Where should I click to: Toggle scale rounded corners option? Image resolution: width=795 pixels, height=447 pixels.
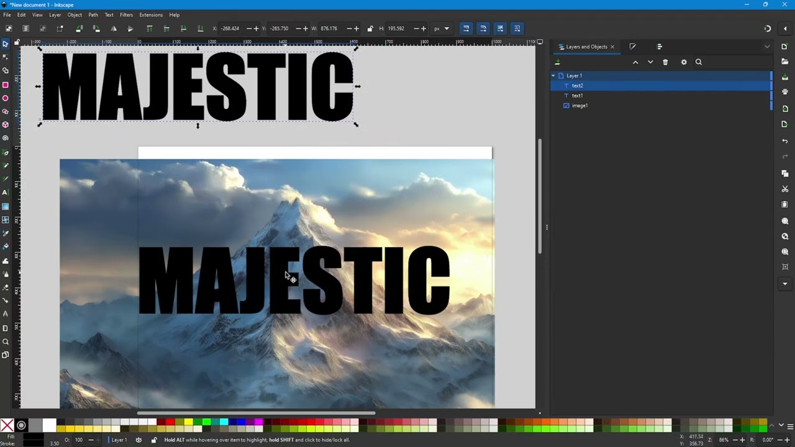pos(483,29)
